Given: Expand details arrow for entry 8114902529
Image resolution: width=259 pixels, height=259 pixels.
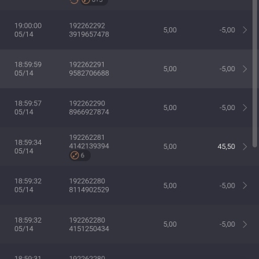Looking at the screenshot, I should (x=245, y=185).
